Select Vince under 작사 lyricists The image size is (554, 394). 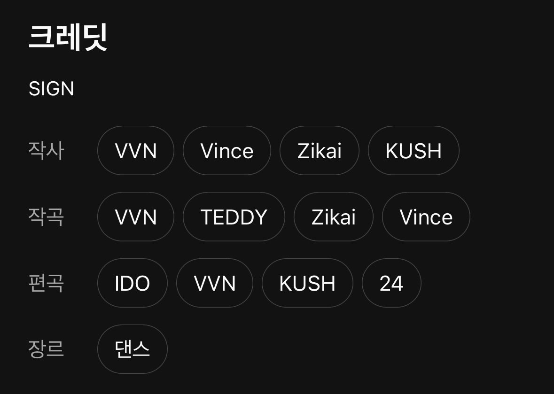226,151
